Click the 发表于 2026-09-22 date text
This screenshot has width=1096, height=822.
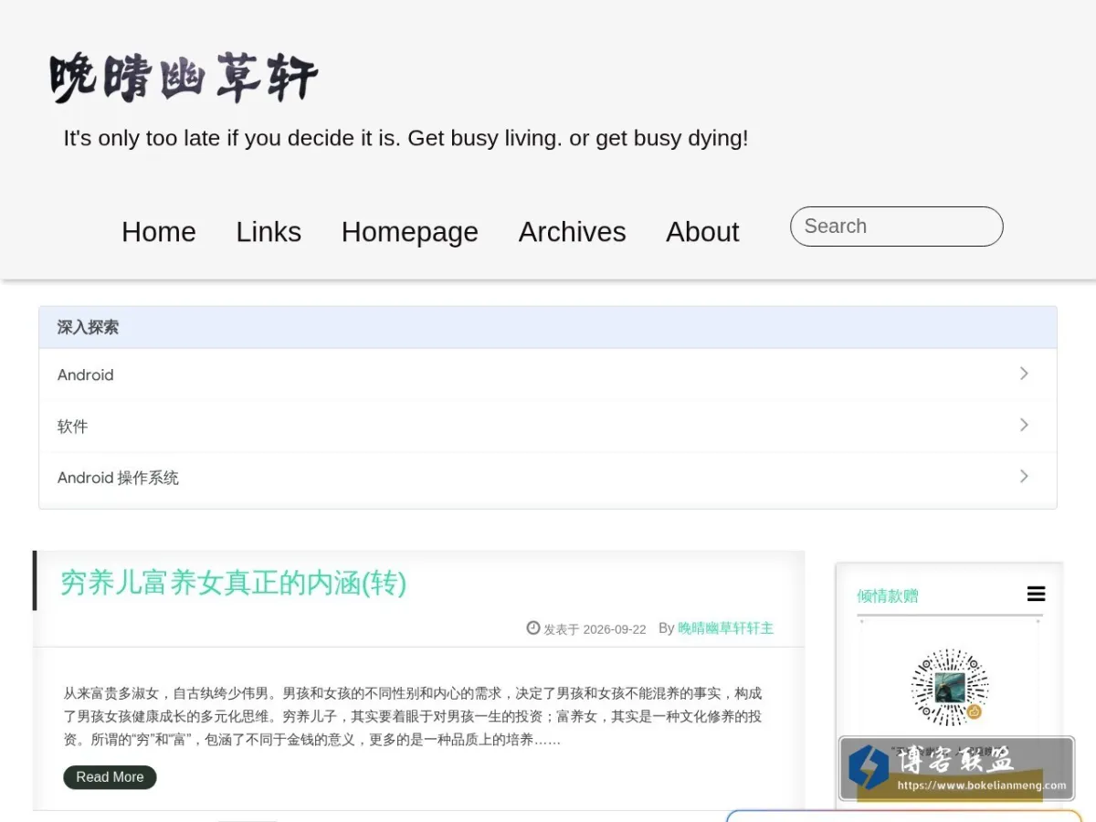click(595, 629)
